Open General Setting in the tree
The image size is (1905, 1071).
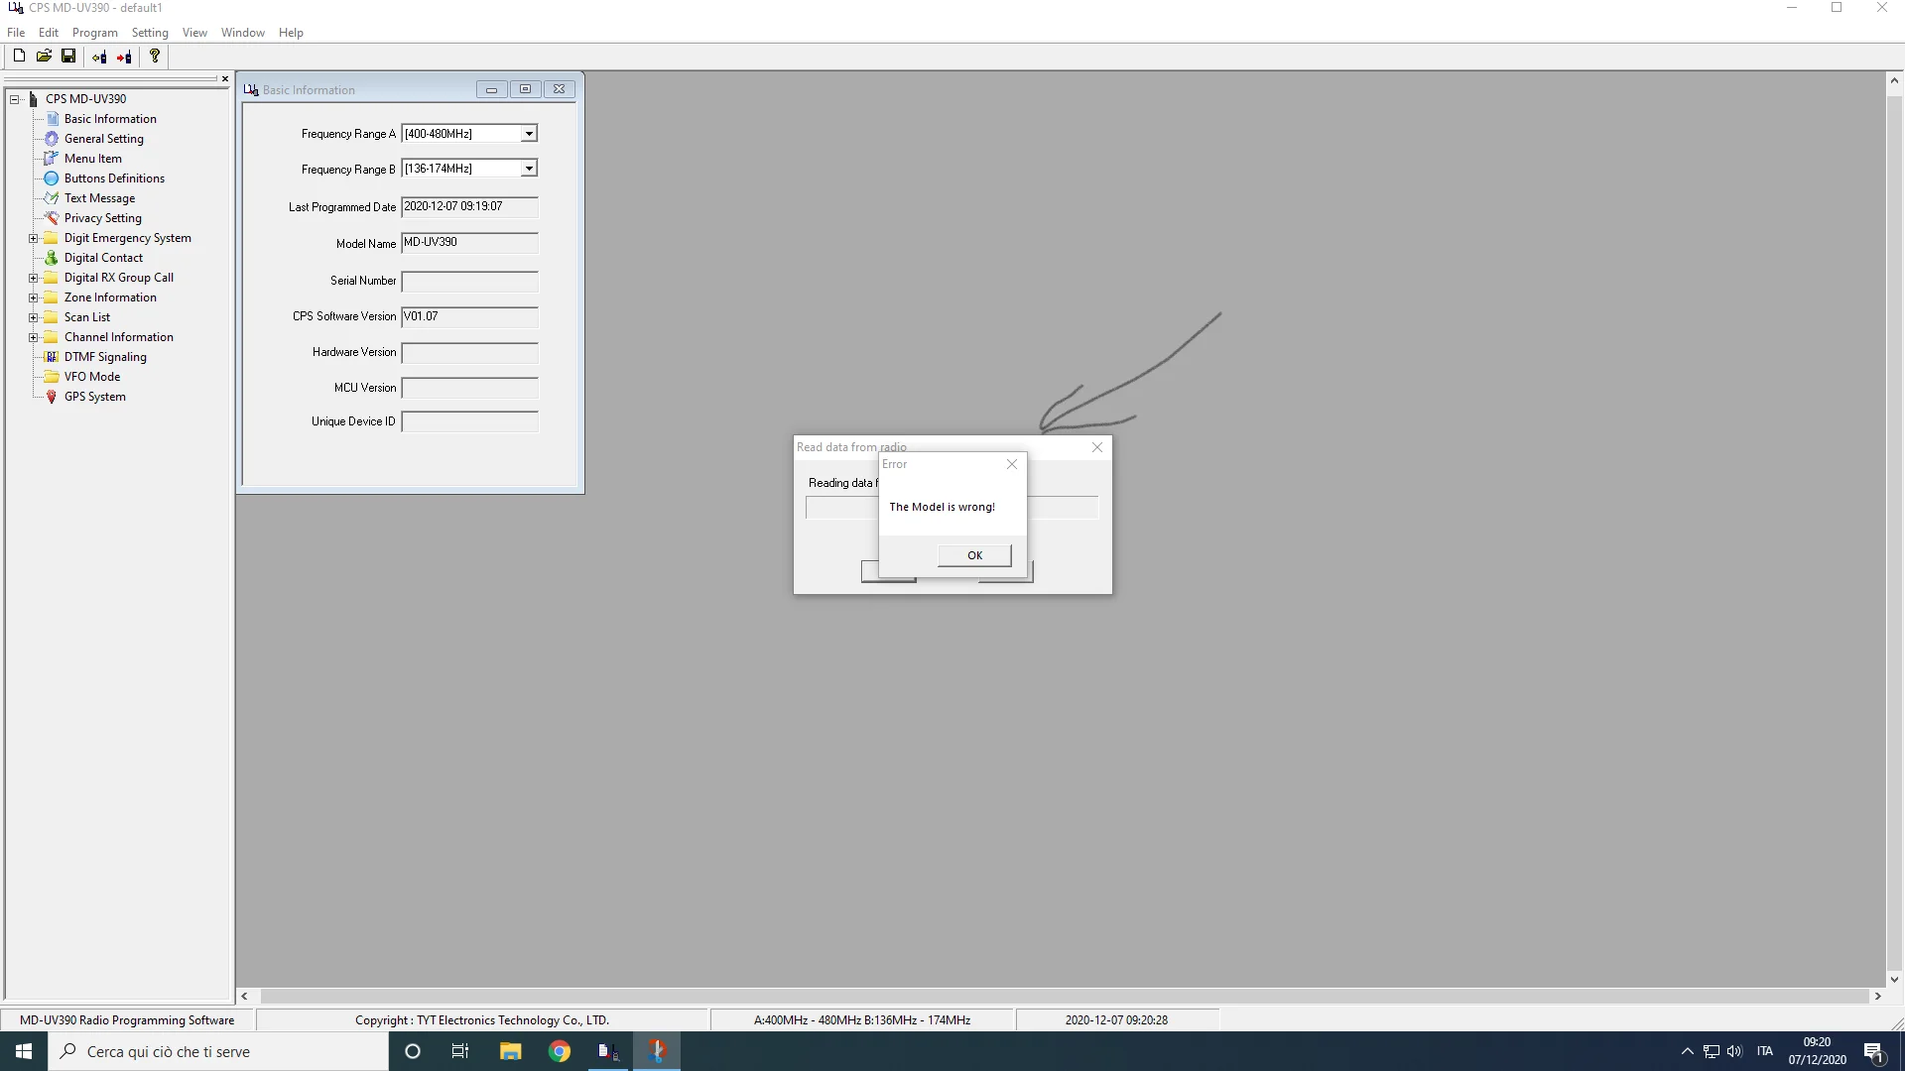click(103, 139)
